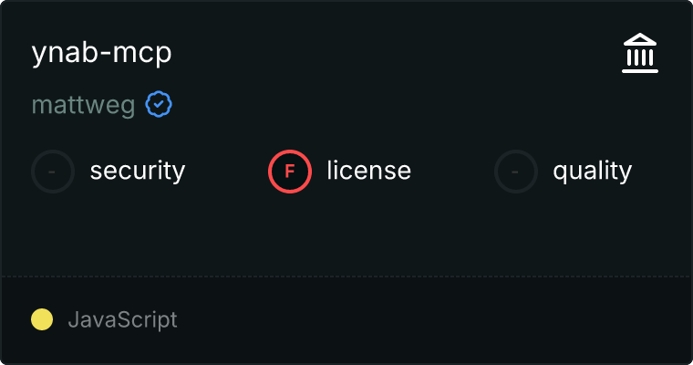Screen dimensions: 693x365
Task: Click the quality grade dash circle
Action: (516, 171)
